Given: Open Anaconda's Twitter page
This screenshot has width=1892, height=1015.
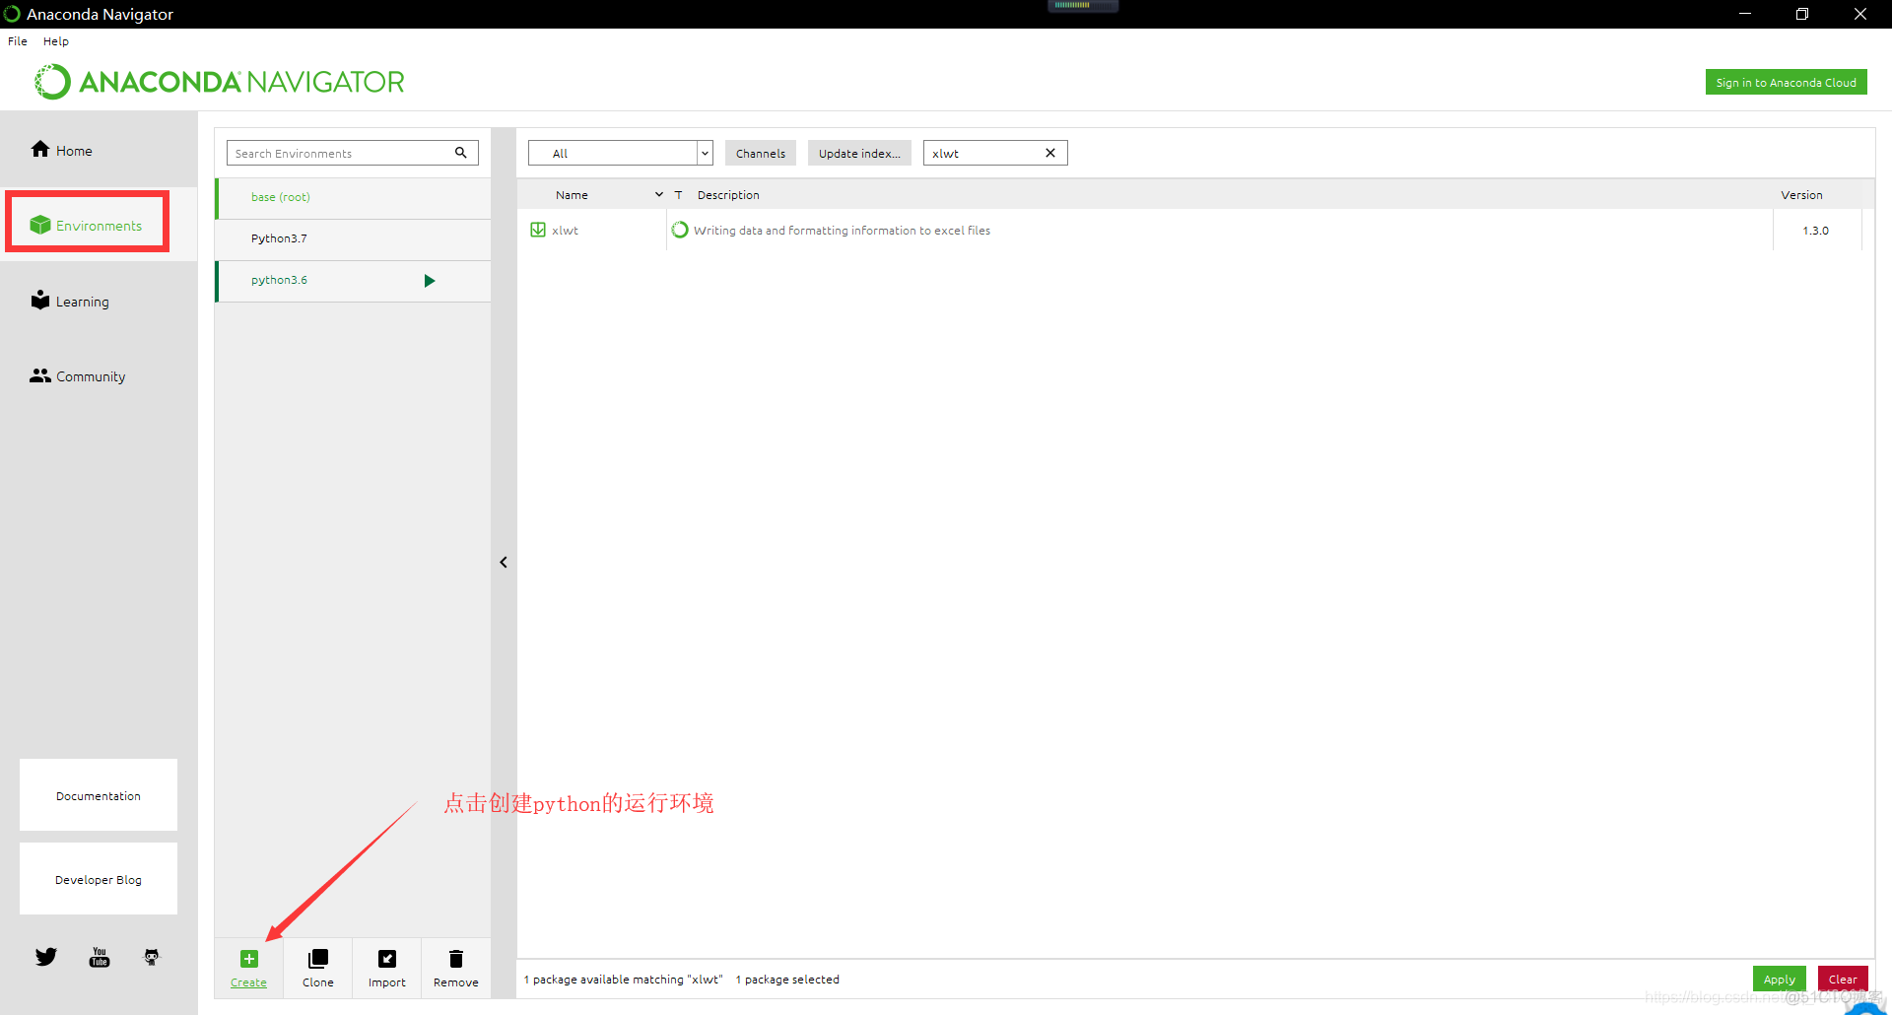Looking at the screenshot, I should [46, 957].
